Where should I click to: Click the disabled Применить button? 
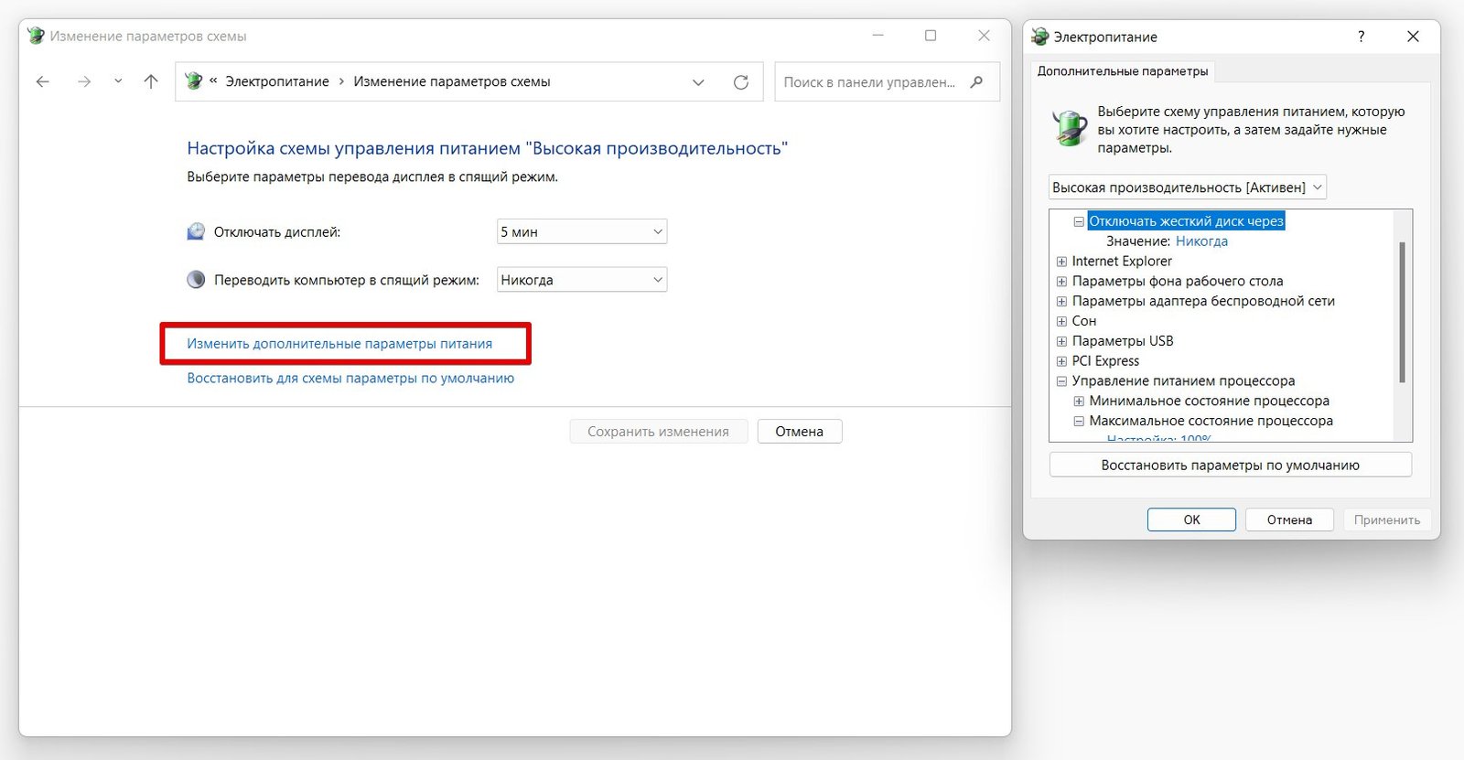coord(1387,519)
